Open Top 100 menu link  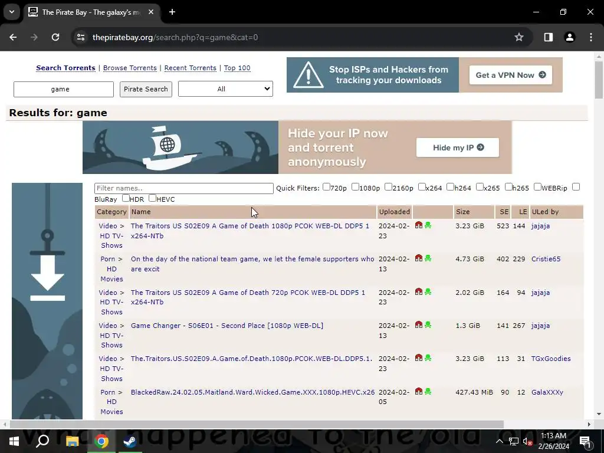tap(237, 68)
